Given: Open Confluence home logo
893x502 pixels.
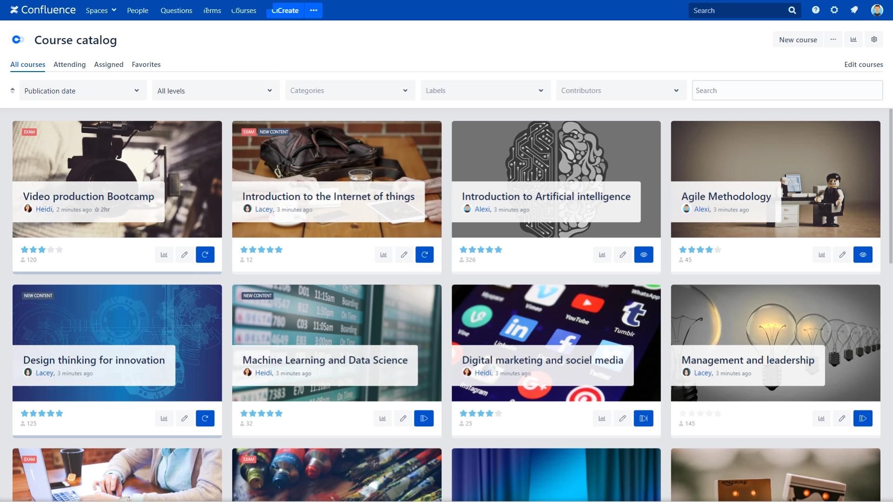Looking at the screenshot, I should tap(43, 10).
